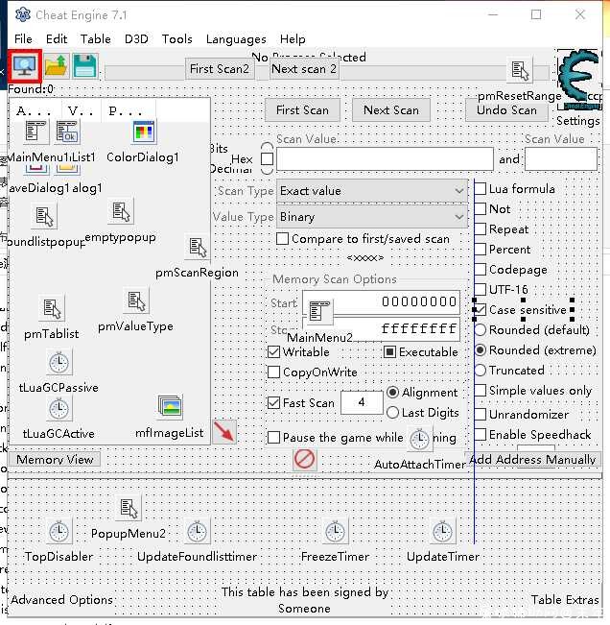Screen dimensions: 610x625
Task: Select Rounded (default) radio option
Action: 481,329
